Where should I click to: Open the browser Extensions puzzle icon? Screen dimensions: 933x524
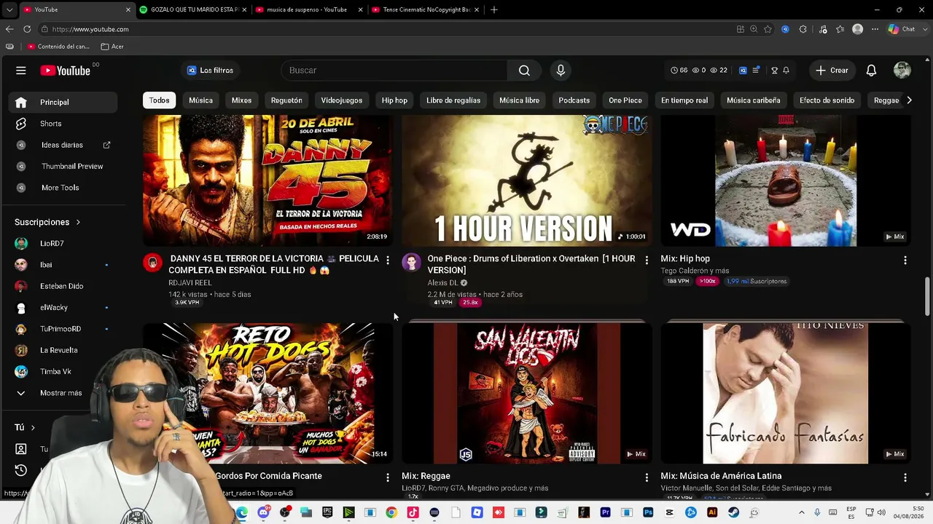coord(803,29)
